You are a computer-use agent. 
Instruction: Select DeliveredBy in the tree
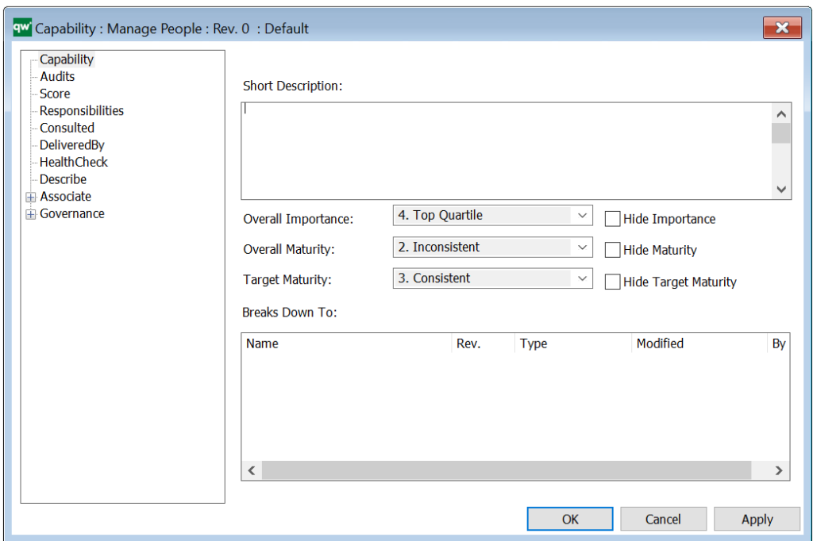point(72,145)
